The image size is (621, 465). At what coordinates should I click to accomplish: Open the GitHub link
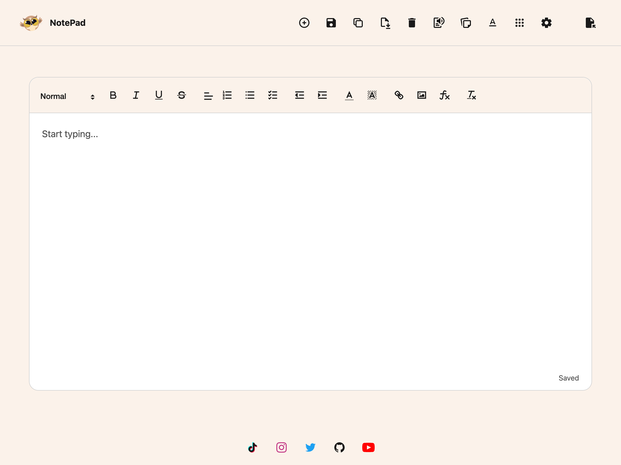(x=339, y=447)
